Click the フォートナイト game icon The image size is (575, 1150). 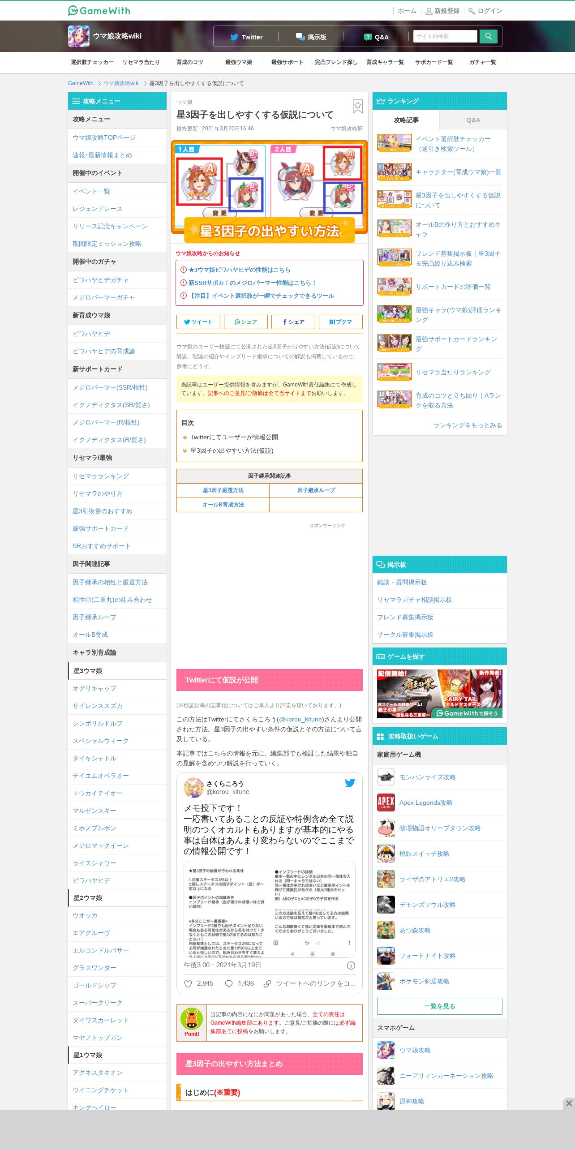pos(386,956)
